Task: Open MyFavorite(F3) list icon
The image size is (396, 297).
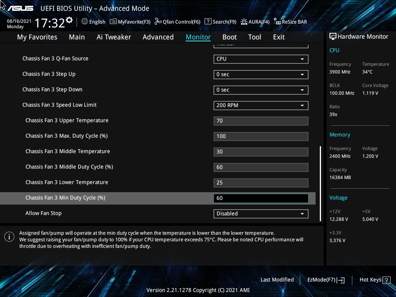Action: click(113, 22)
